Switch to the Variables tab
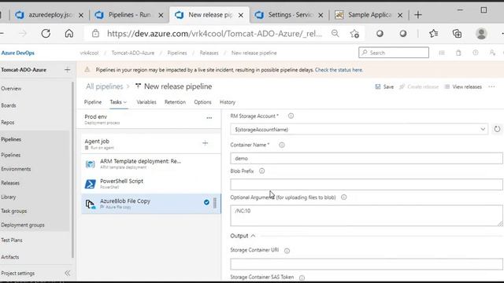Screen dimensions: 504x283 pos(146,102)
